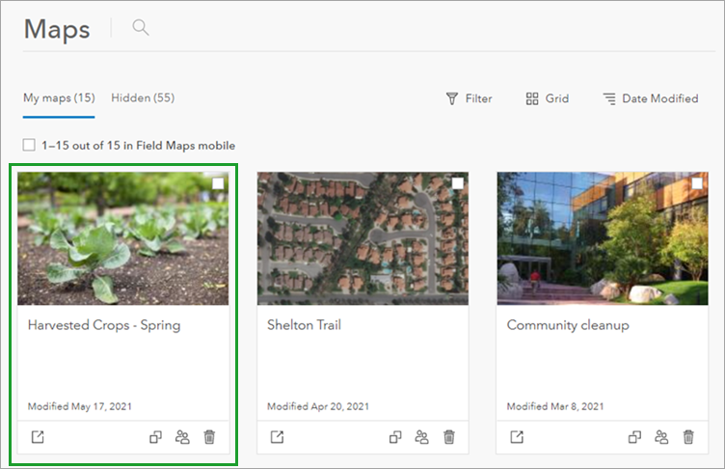Open the Community cleanup title
The height and width of the screenshot is (469, 725).
tap(568, 325)
